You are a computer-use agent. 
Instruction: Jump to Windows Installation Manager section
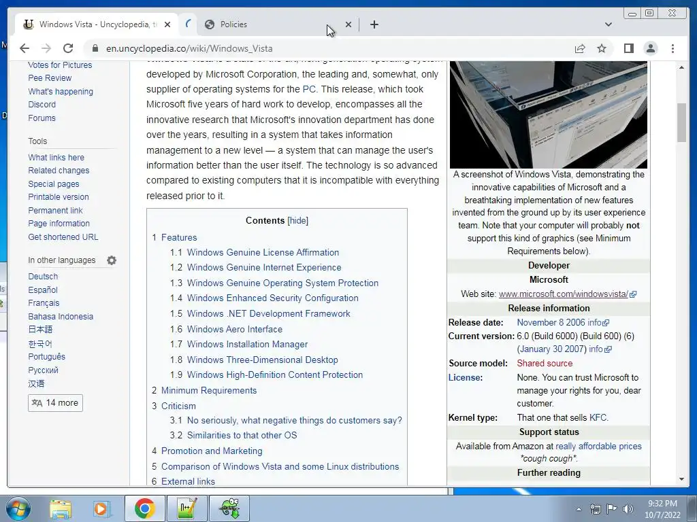pos(247,344)
